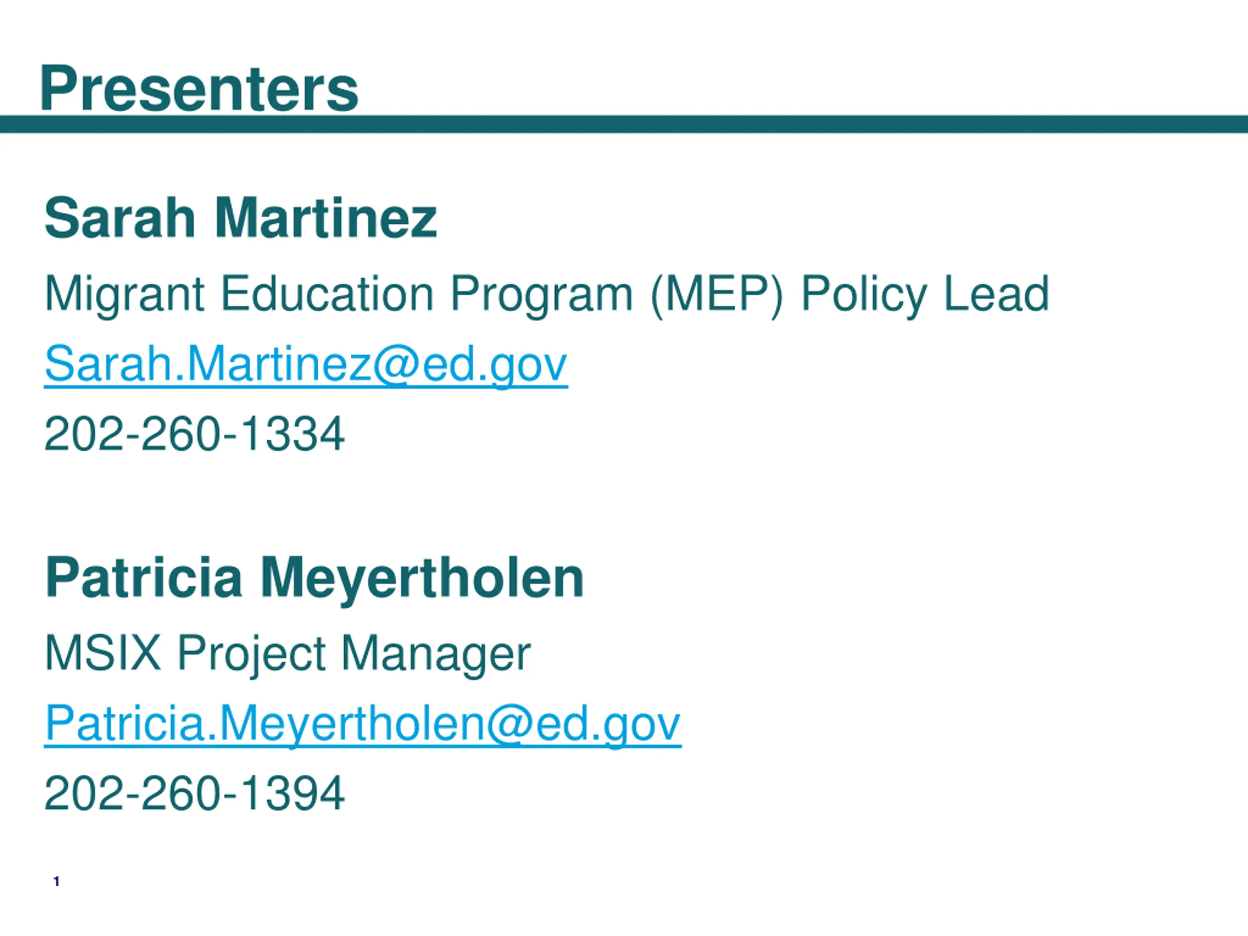Click the word MSIX

[x=103, y=652]
